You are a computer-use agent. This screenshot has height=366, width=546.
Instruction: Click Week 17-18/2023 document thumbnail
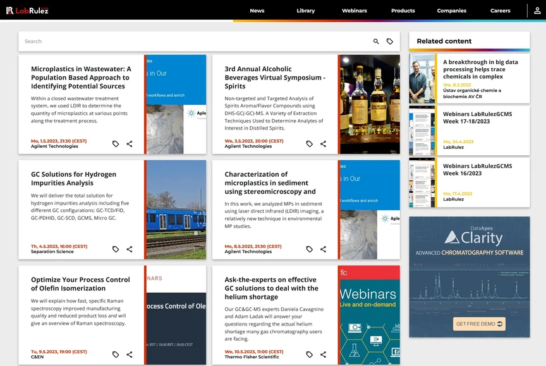[422, 131]
